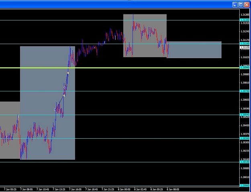
Task: Close the chart window
Action: click(x=247, y=5)
